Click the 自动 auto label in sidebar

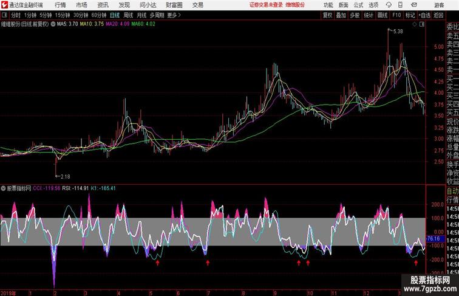452,191
